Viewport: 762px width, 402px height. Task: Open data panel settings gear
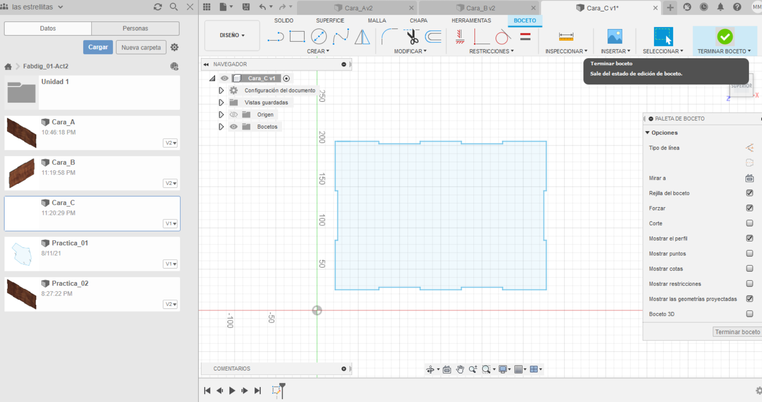pyautogui.click(x=174, y=47)
